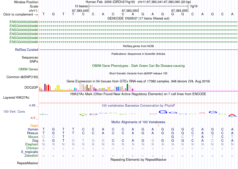Click the Zebrafish species label

click(31, 156)
